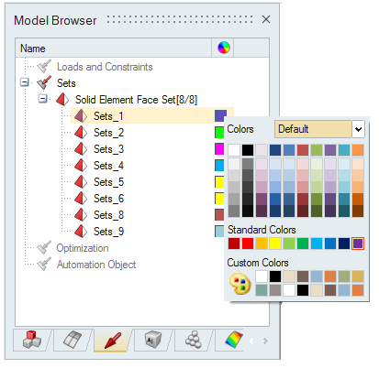
Task: Collapse the Solid Element Face Set node
Action: pos(43,99)
